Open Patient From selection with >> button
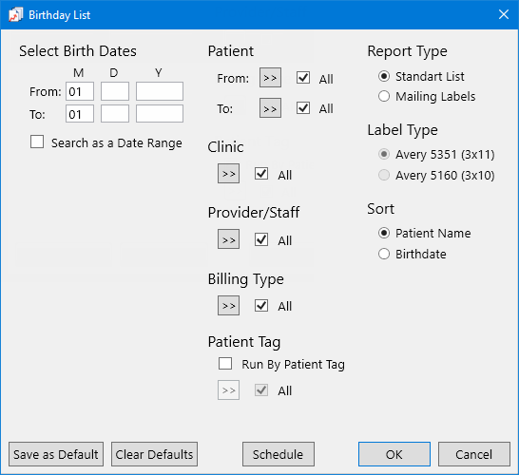The height and width of the screenshot is (475, 519). click(270, 78)
